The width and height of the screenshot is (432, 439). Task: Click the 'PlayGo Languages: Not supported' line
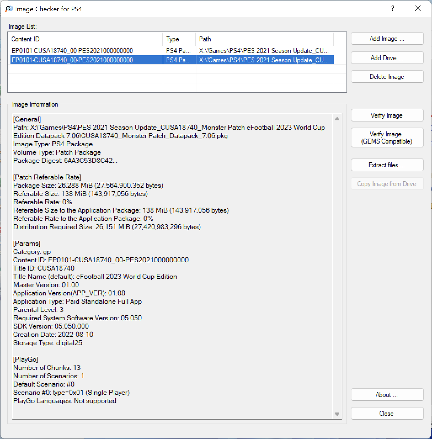(65, 401)
